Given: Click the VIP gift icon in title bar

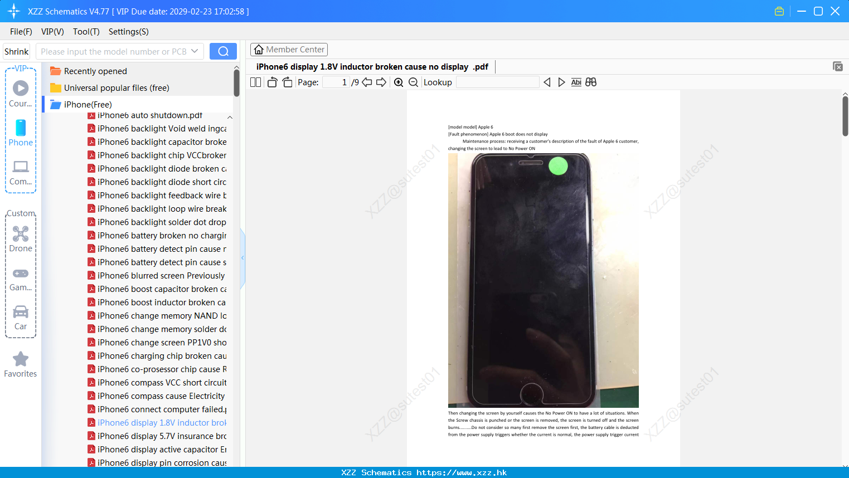Looking at the screenshot, I should point(779,11).
